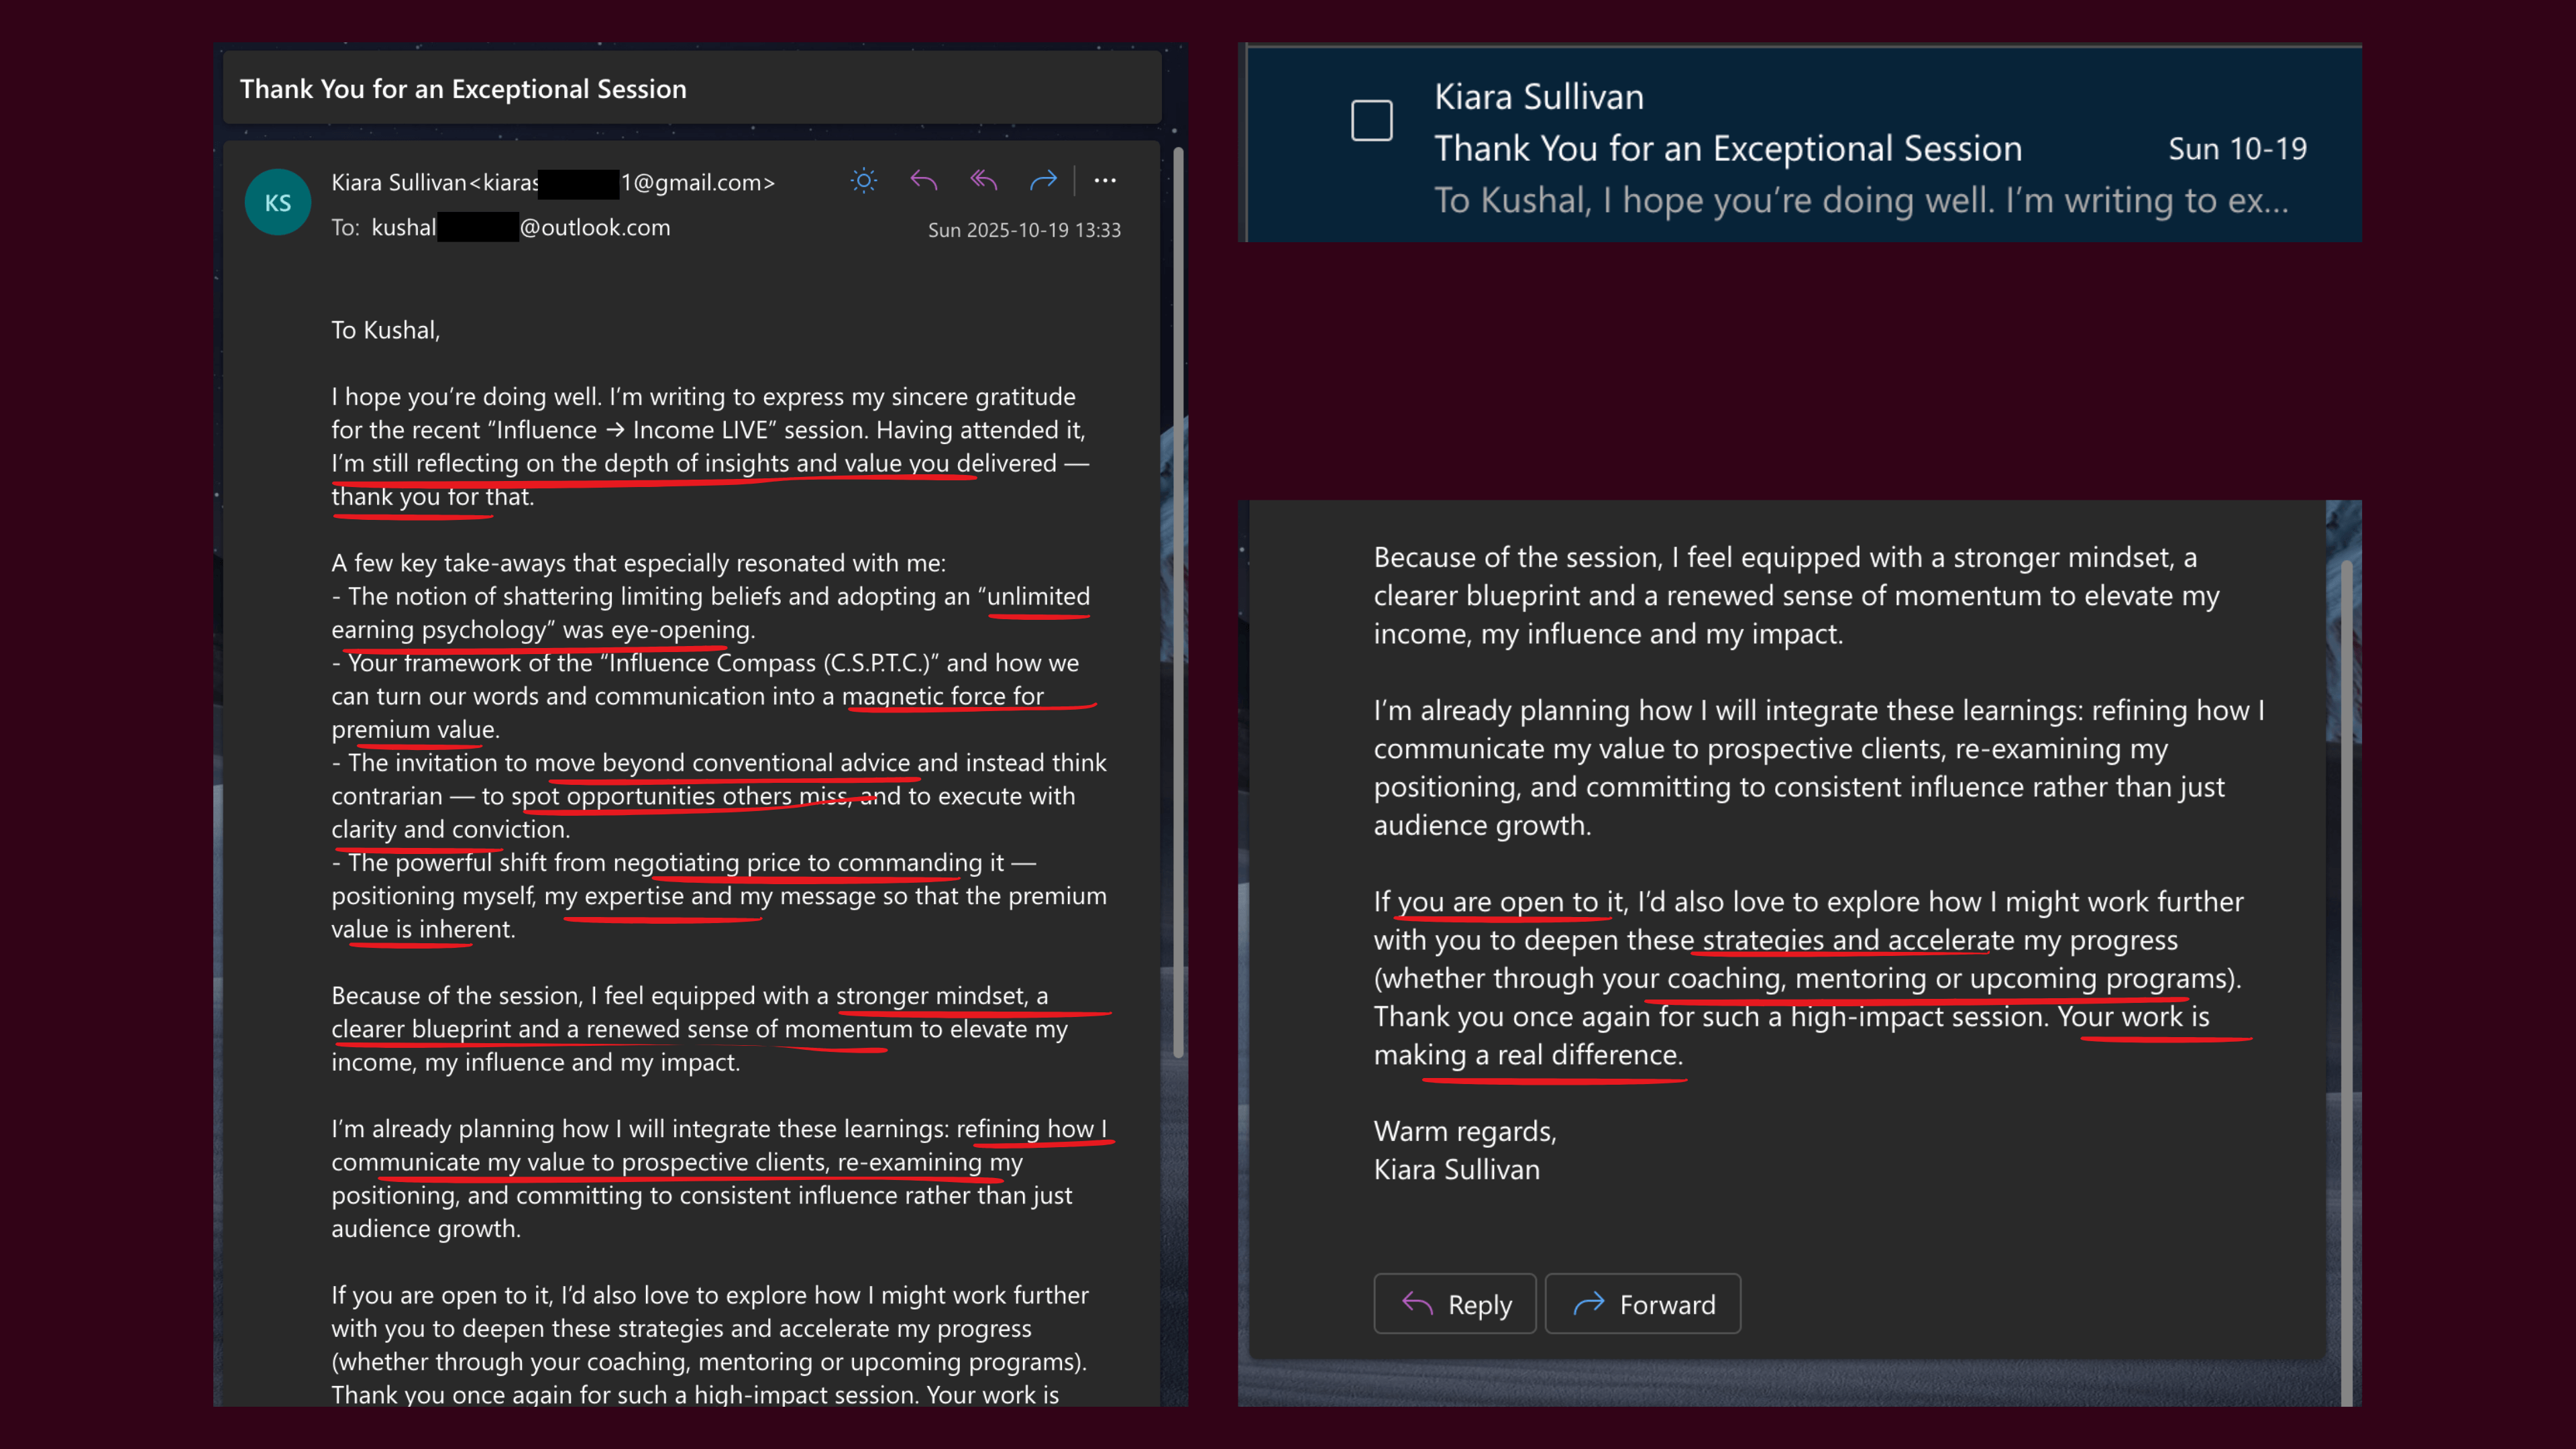Screen dimensions: 2576x1449
Task: Select the Kiara Sullivan message checkbox
Action: [1371, 121]
